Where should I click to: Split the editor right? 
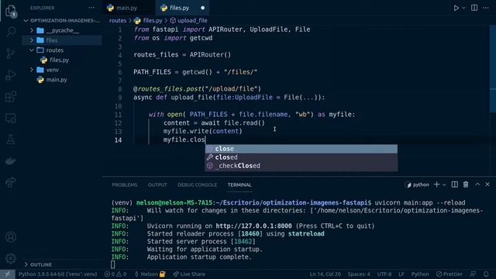474,8
